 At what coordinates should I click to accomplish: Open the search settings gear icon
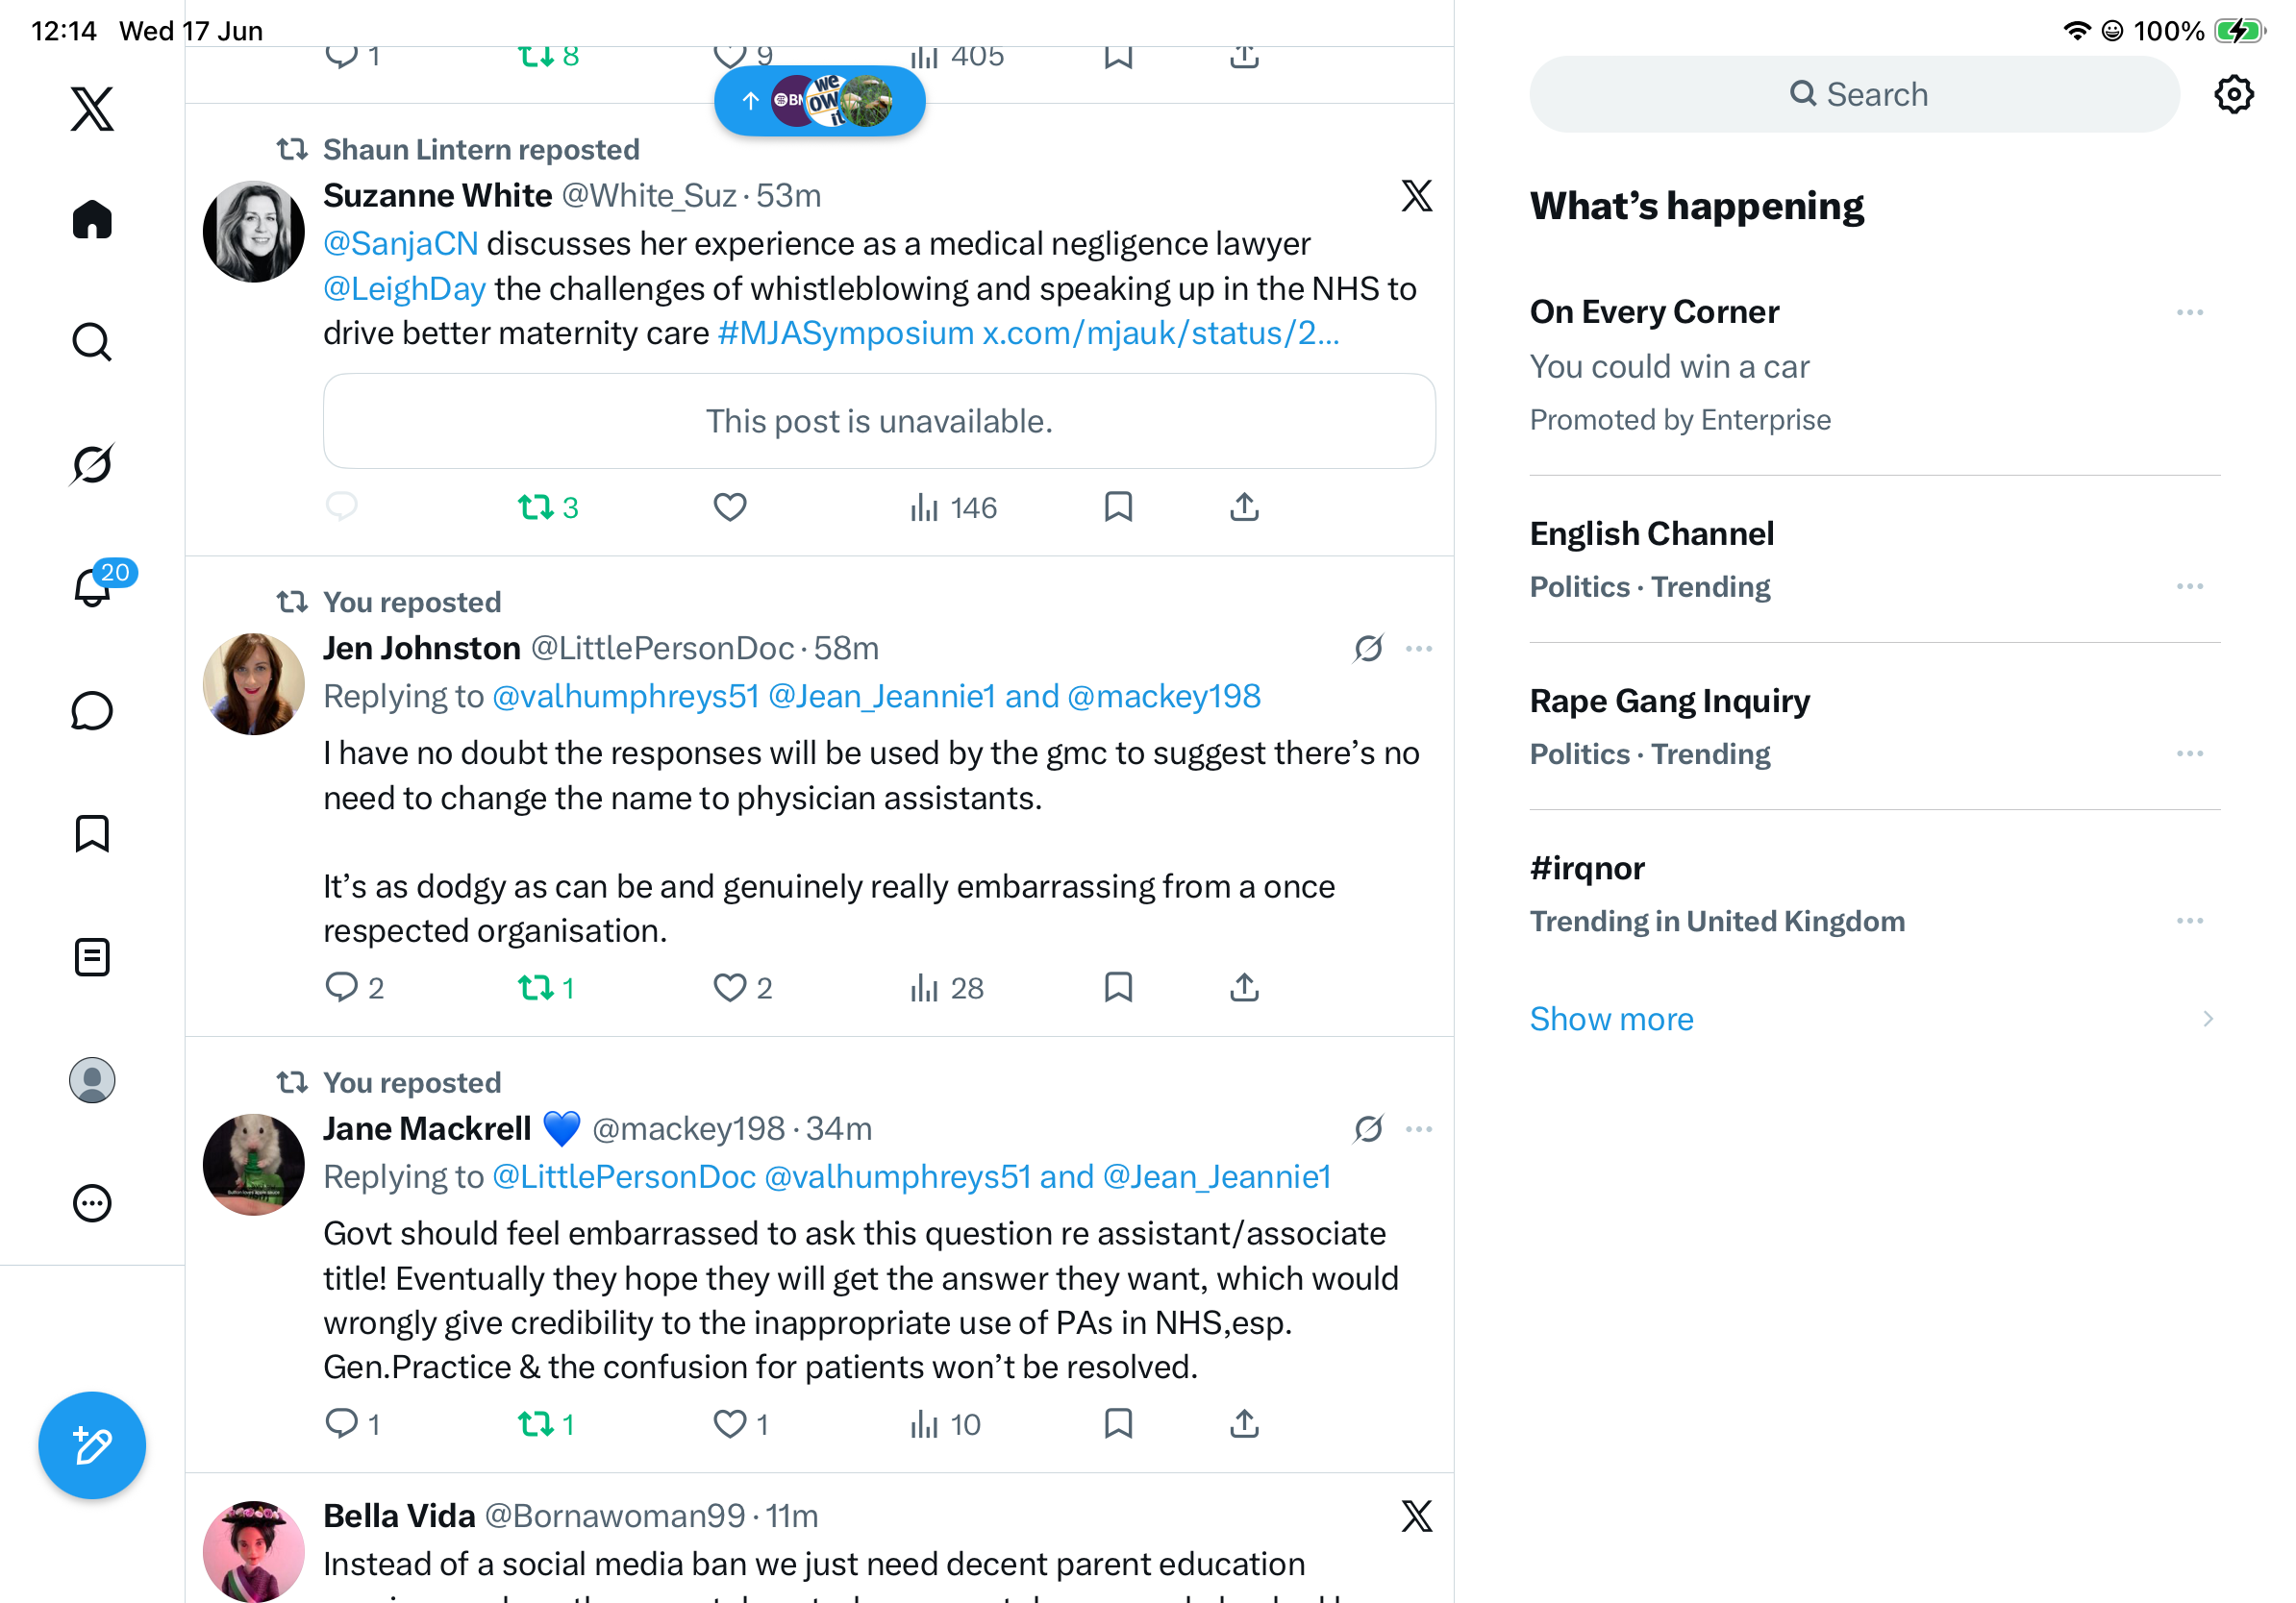click(2233, 94)
